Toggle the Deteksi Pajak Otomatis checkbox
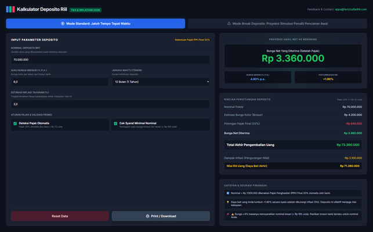This screenshot has height=232, width=373. pos(15,124)
